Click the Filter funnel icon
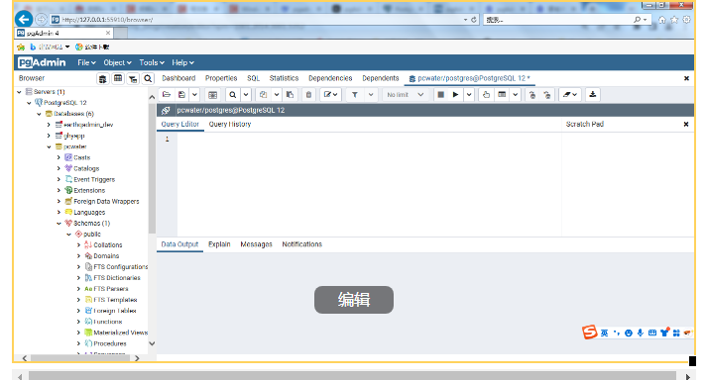This screenshot has height=380, width=706. pyautogui.click(x=355, y=95)
